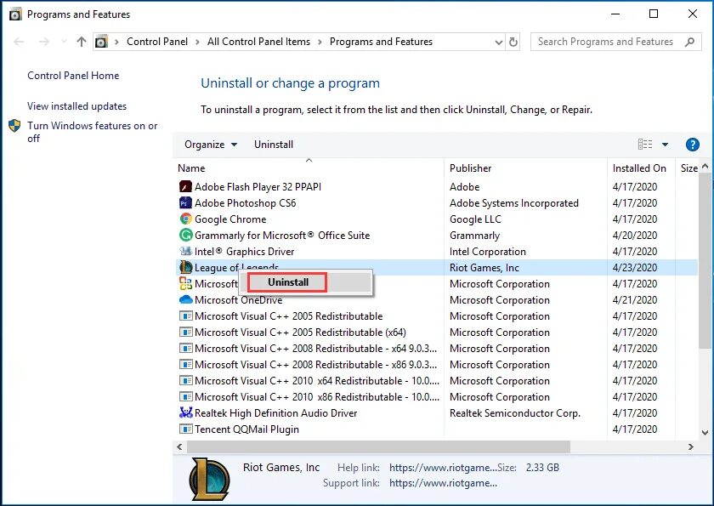Select Realtek High Definition Audio Driver
The image size is (714, 506).
[276, 413]
